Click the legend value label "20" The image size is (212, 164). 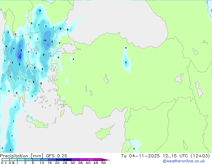click(x=57, y=163)
